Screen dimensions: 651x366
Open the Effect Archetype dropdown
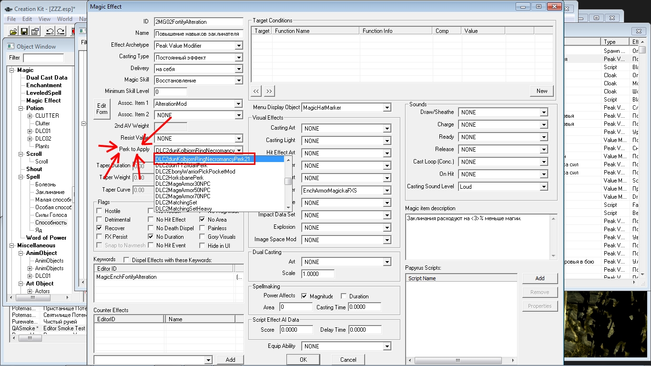click(239, 46)
